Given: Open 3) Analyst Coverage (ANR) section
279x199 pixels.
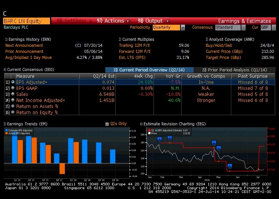Looking at the screenshot, I should 230,39.
